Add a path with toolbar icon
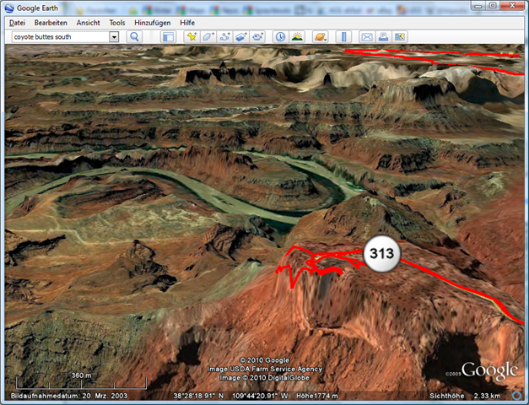 tap(224, 37)
